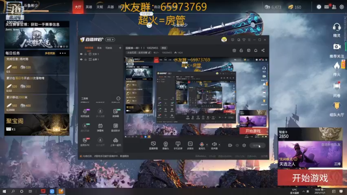The height and width of the screenshot is (195, 347).
Task: Open the Windows Start menu
Action: (x=4, y=191)
